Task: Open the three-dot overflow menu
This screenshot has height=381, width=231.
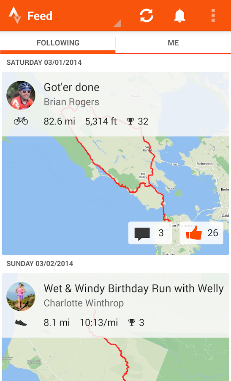Action: click(x=213, y=16)
